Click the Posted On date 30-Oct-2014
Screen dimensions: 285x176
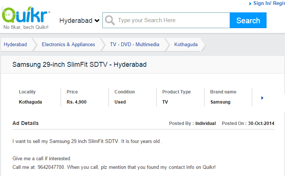261,123
